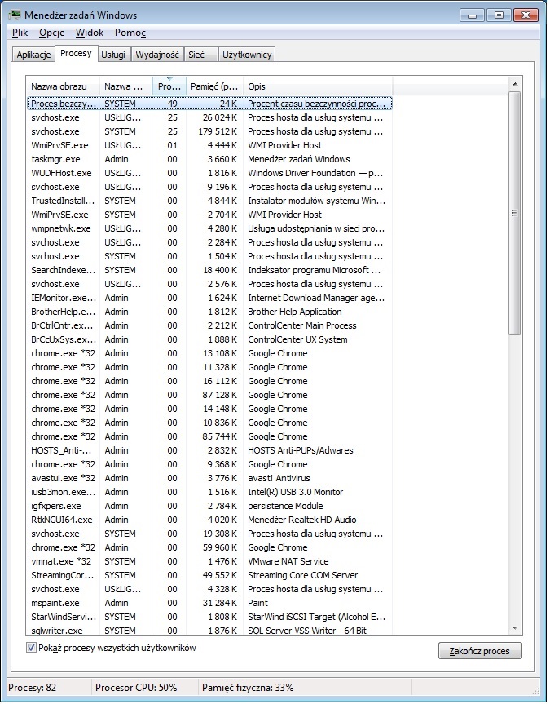
Task: Select the avastui.exe *32 process
Action: pos(209,478)
